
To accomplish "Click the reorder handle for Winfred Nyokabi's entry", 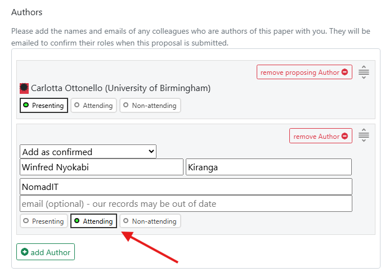I will tap(364, 135).
